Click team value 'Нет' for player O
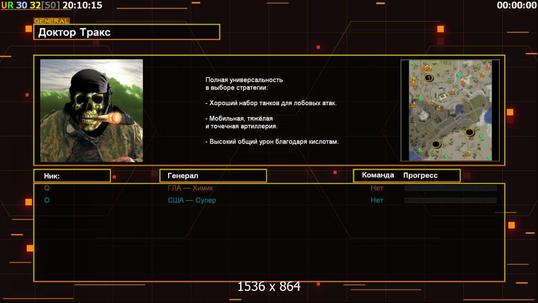Image resolution: width=538 pixels, height=303 pixels. point(376,200)
